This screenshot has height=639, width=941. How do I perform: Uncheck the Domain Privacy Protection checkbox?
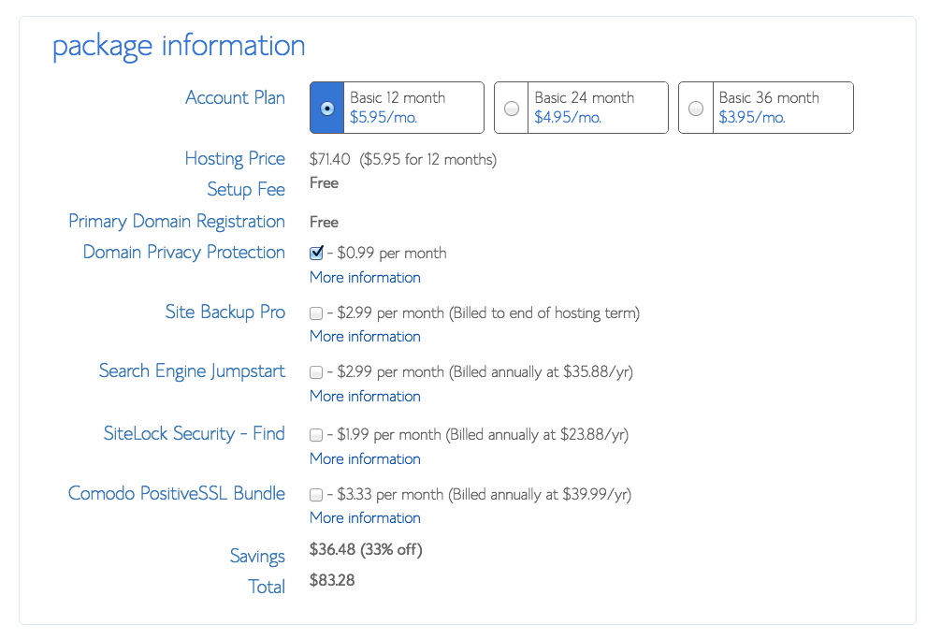pos(315,253)
